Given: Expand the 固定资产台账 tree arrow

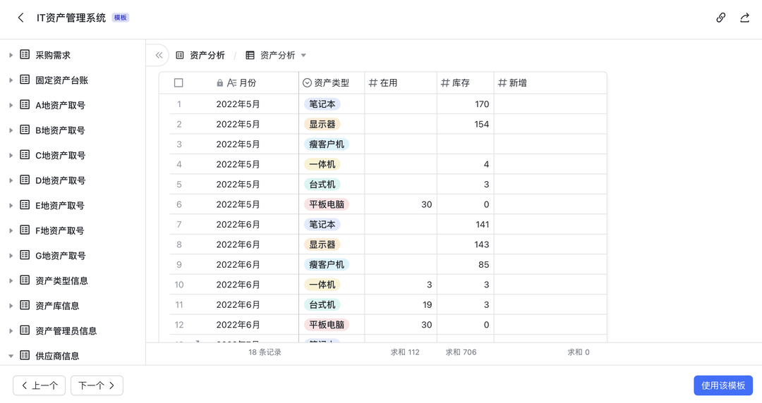Looking at the screenshot, I should click(11, 80).
